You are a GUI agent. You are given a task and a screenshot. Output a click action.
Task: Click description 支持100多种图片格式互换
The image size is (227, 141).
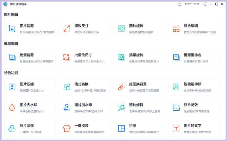[x=90, y=91]
